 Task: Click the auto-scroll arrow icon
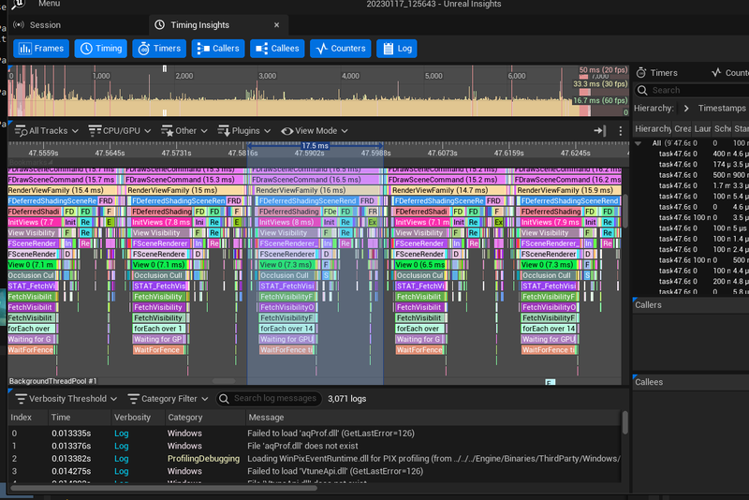(600, 130)
